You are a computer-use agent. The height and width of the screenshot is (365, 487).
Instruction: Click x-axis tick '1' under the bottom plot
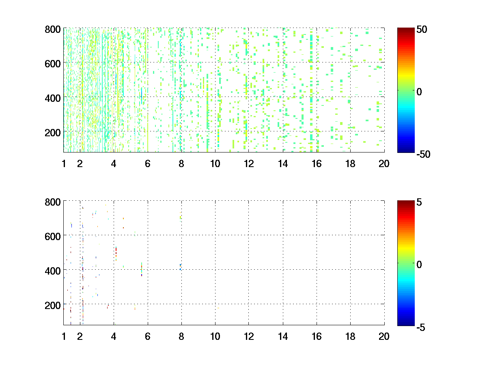tap(64, 336)
